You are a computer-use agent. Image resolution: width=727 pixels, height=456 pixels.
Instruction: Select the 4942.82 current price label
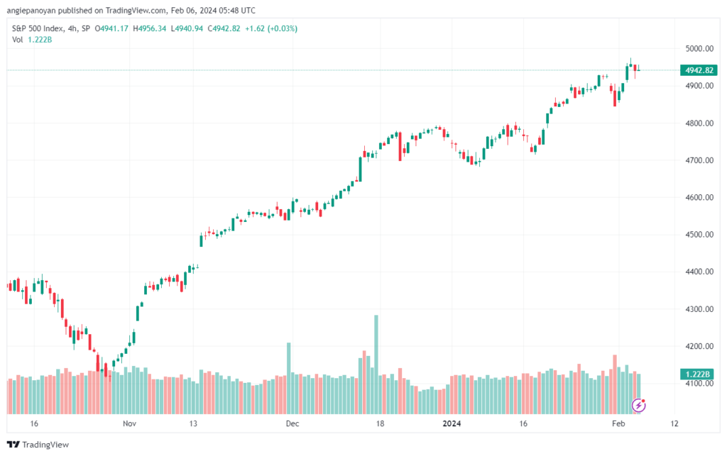pos(699,70)
